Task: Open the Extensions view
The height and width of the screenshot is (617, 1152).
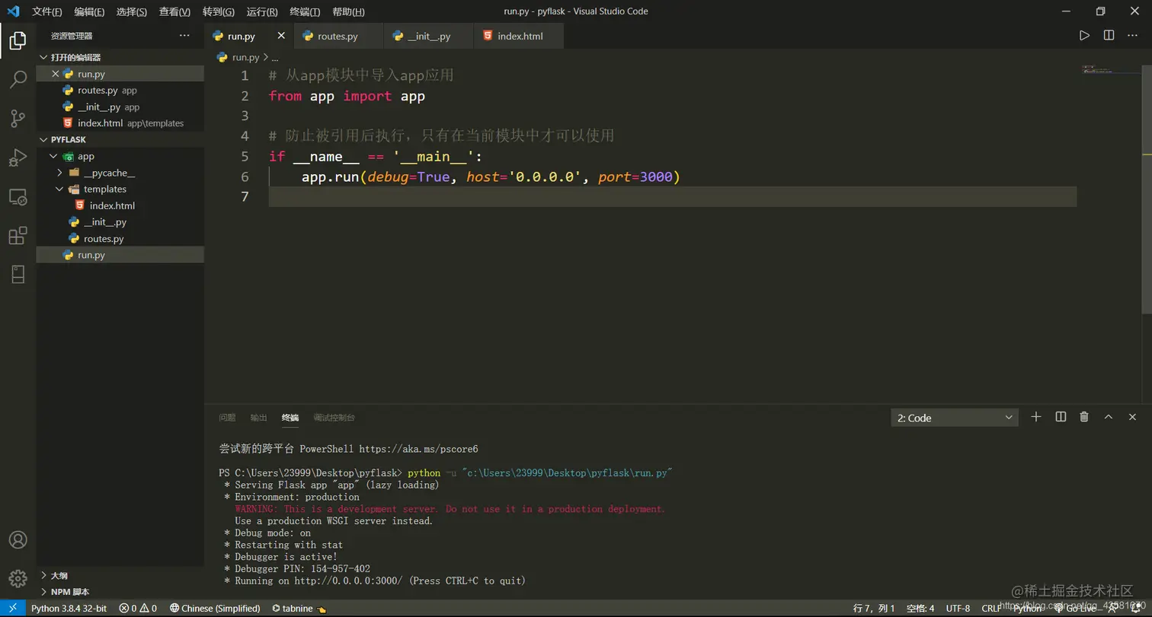Action: pyautogui.click(x=18, y=236)
